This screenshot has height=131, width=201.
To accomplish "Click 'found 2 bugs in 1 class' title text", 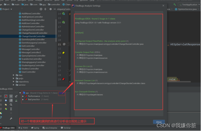I will (103, 19).
